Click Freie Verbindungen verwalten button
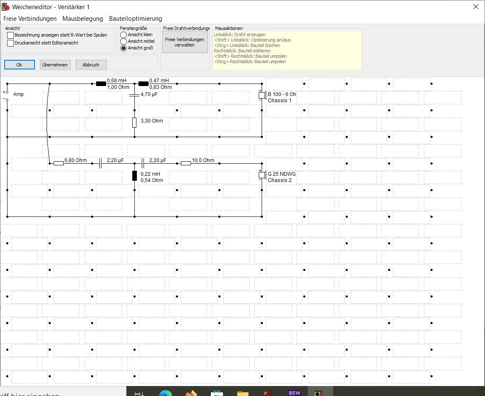Image resolution: width=485 pixels, height=396 pixels. click(x=185, y=42)
